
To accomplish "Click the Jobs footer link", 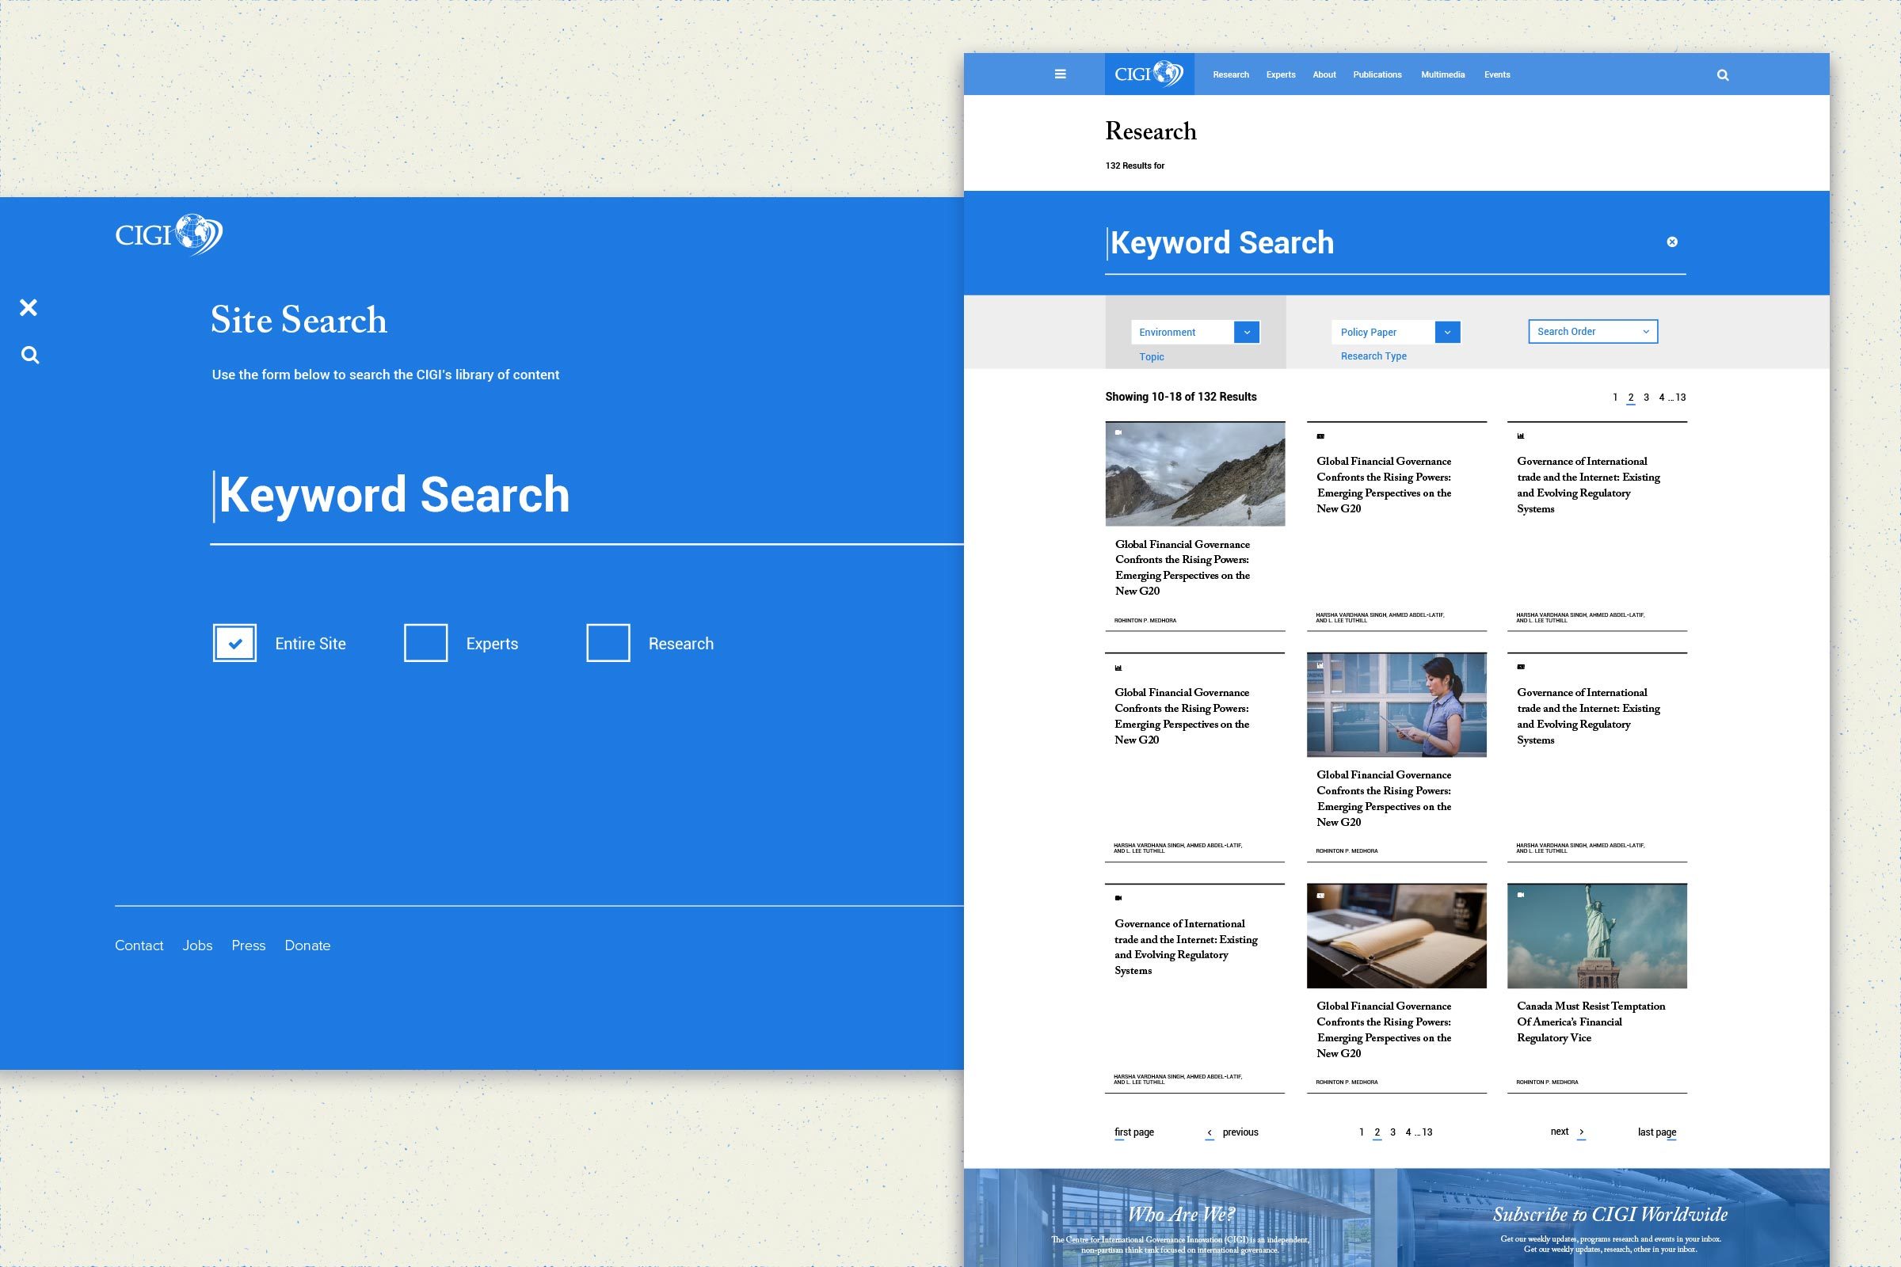I will [197, 945].
